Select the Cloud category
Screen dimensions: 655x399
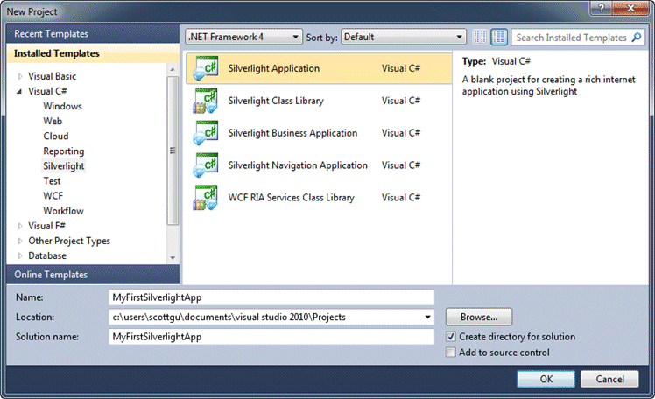click(x=56, y=136)
